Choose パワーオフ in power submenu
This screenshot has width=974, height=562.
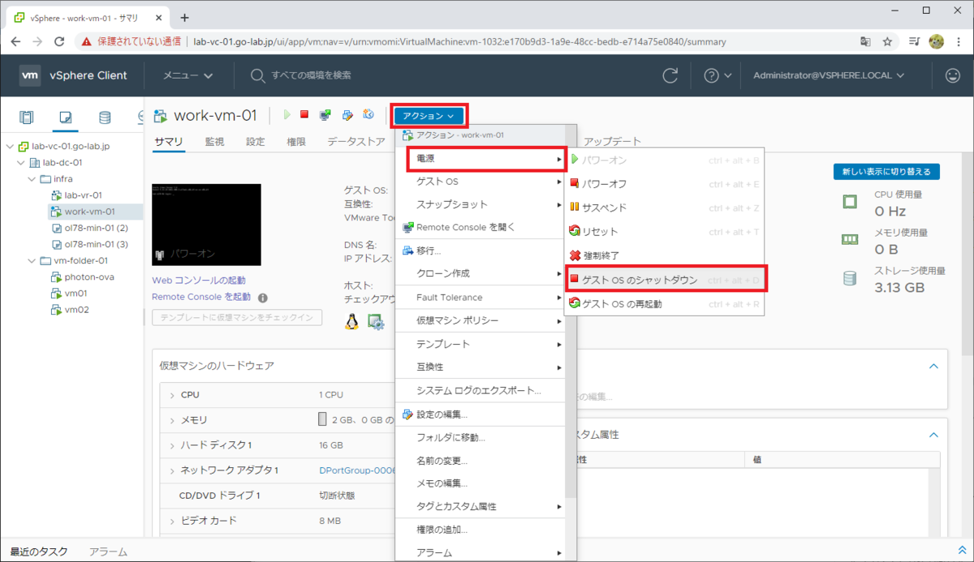click(x=665, y=183)
